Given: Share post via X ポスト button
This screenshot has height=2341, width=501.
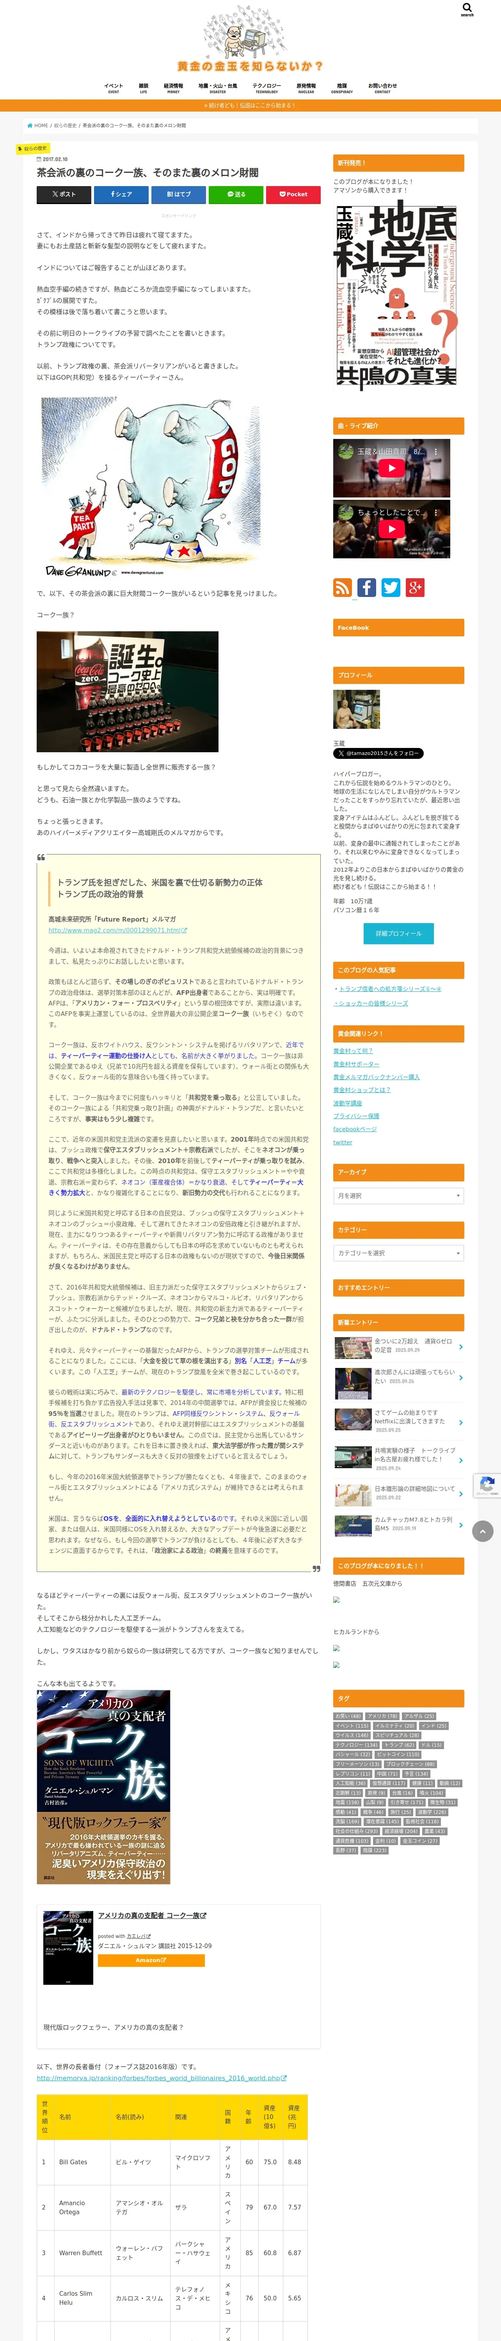Looking at the screenshot, I should (x=64, y=194).
